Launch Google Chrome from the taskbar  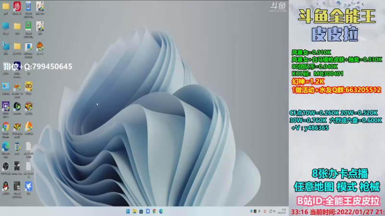pos(154,211)
